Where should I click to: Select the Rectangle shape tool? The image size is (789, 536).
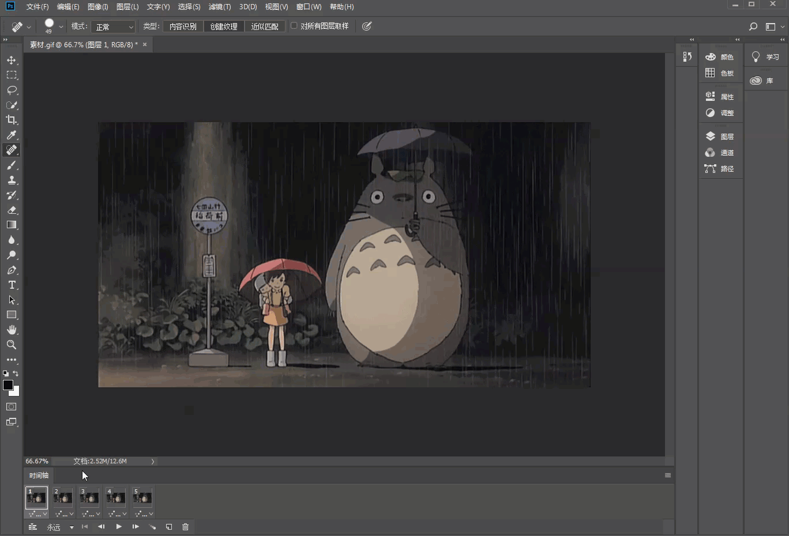(x=12, y=315)
